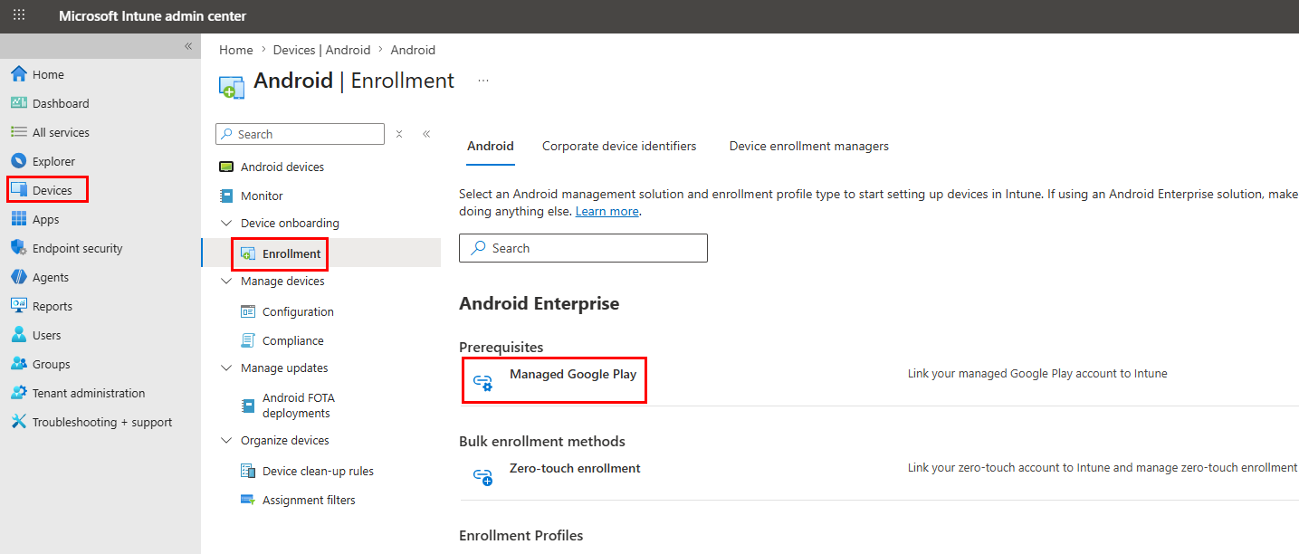Collapse the Manage updates section
Image resolution: width=1299 pixels, height=554 pixels.
click(226, 368)
